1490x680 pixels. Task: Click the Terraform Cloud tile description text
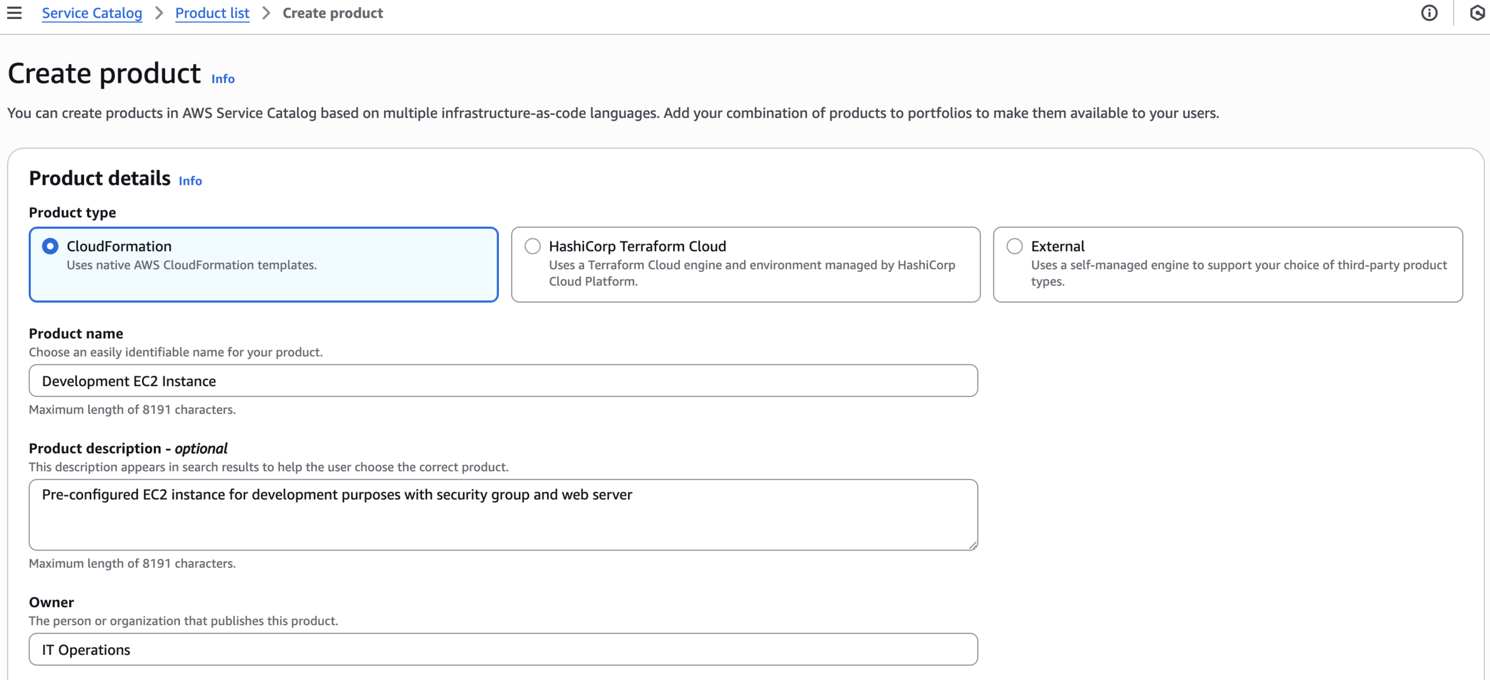(752, 273)
